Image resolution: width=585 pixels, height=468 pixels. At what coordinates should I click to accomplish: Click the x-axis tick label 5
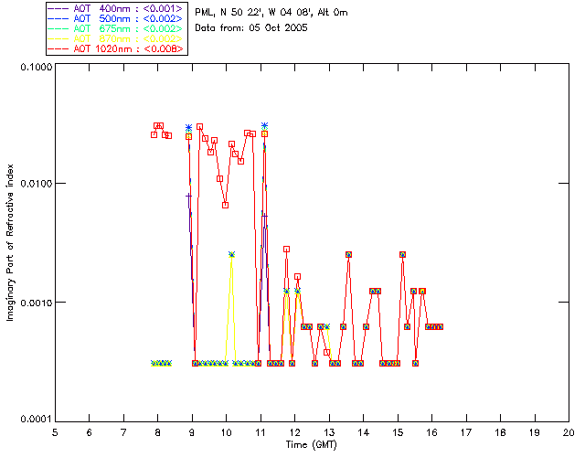[55, 432]
